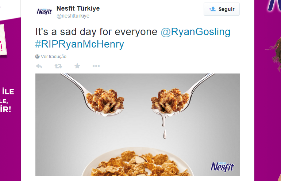
Task: Click the globe icon beside Ver tradução
Action: (x=37, y=57)
